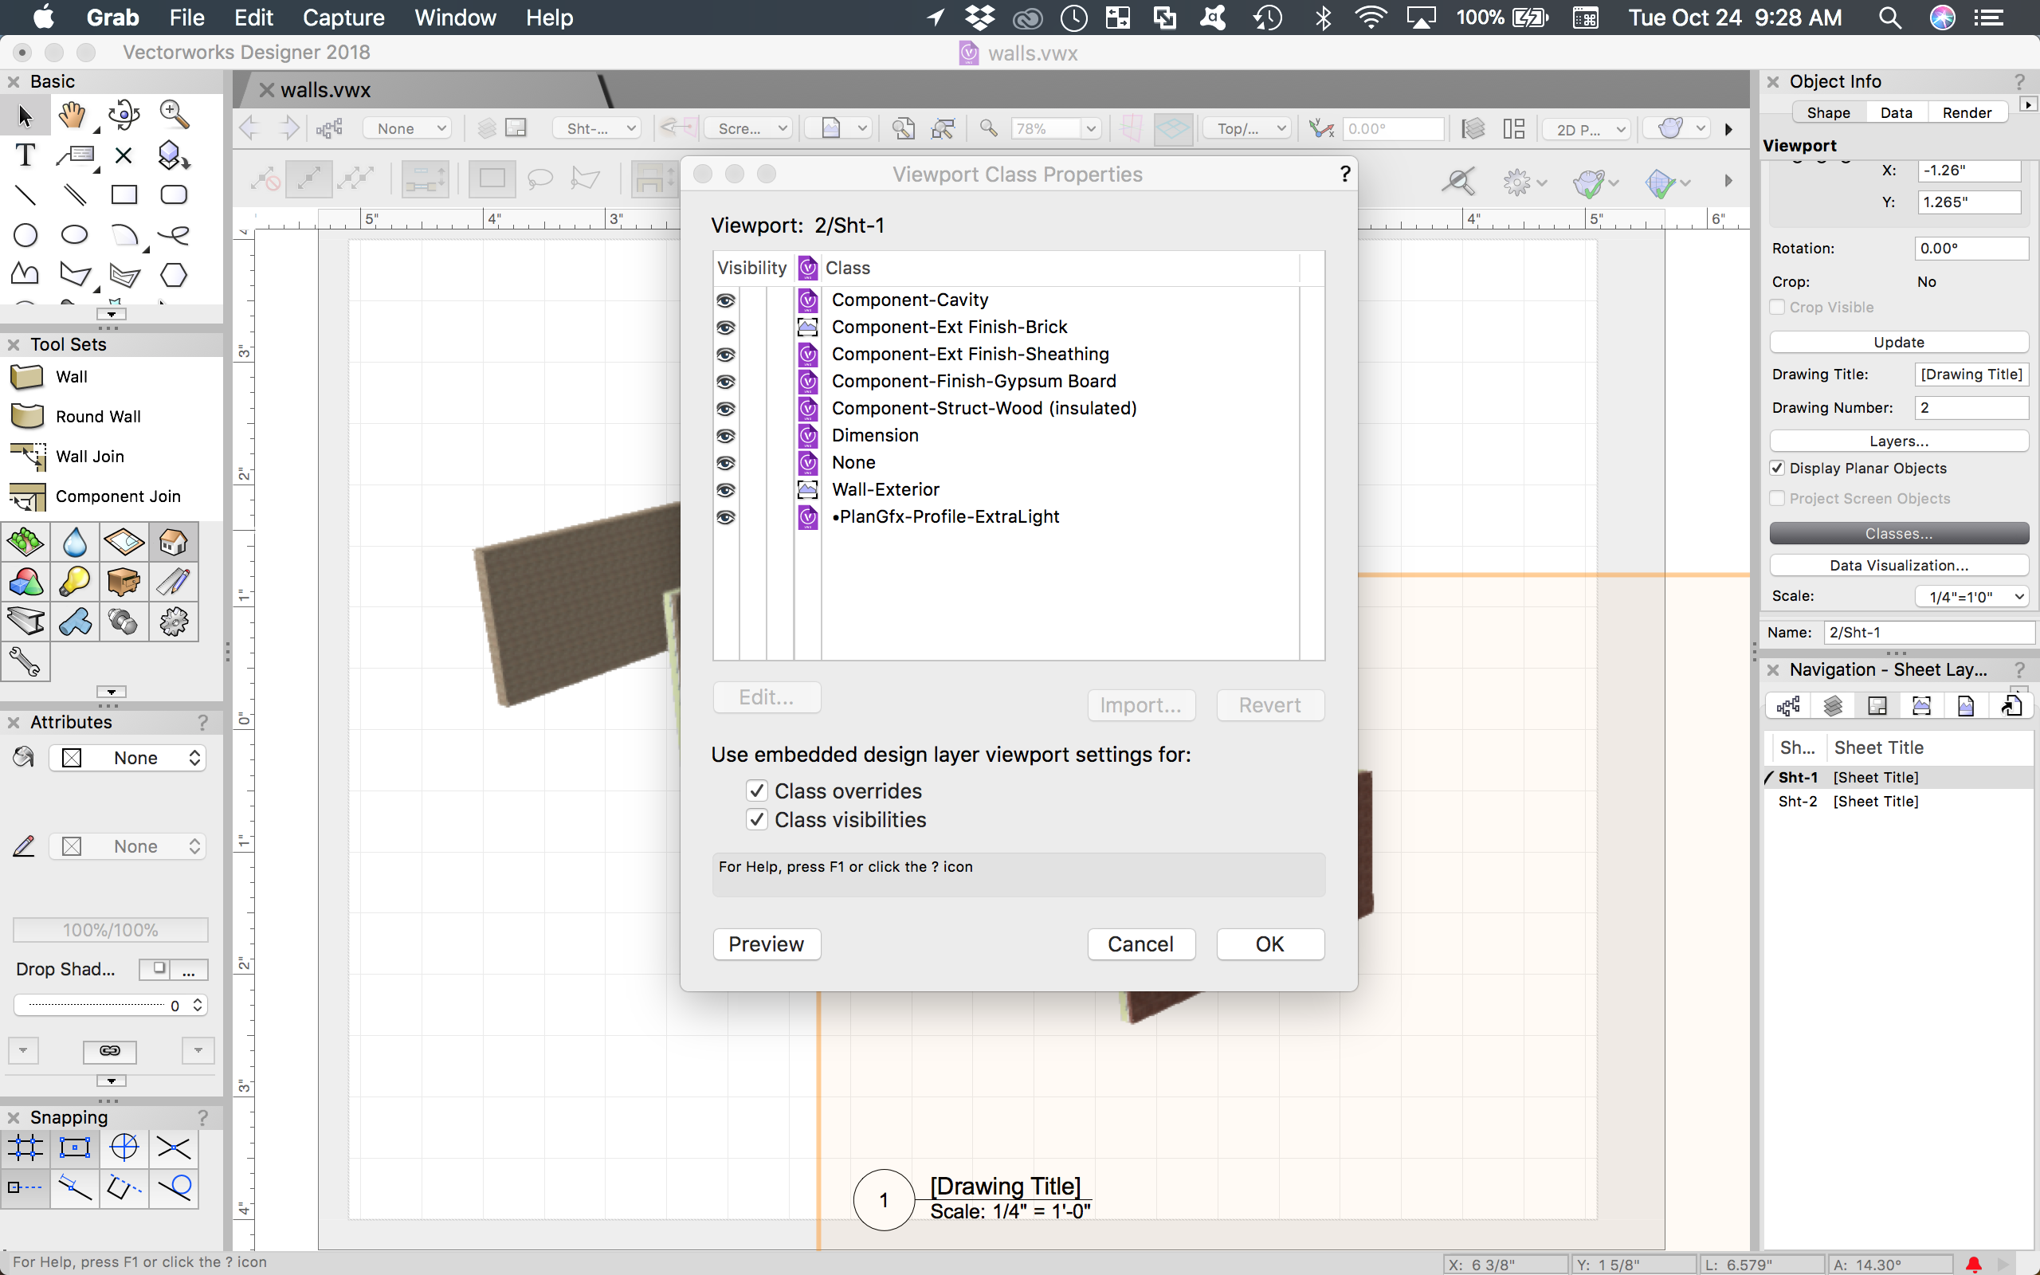Screen dimensions: 2040x1275
Task: Activate the Zoom tool in Basic palette
Action: [173, 114]
